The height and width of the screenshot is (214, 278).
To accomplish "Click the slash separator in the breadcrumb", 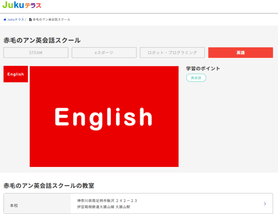I will [x=26, y=20].
